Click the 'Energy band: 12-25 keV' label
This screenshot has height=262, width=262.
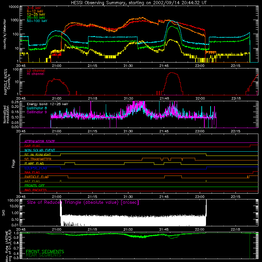[47, 104]
